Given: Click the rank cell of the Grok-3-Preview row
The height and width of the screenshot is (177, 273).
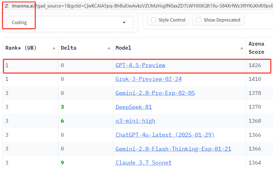Looking at the screenshot, I should click(x=31, y=79).
